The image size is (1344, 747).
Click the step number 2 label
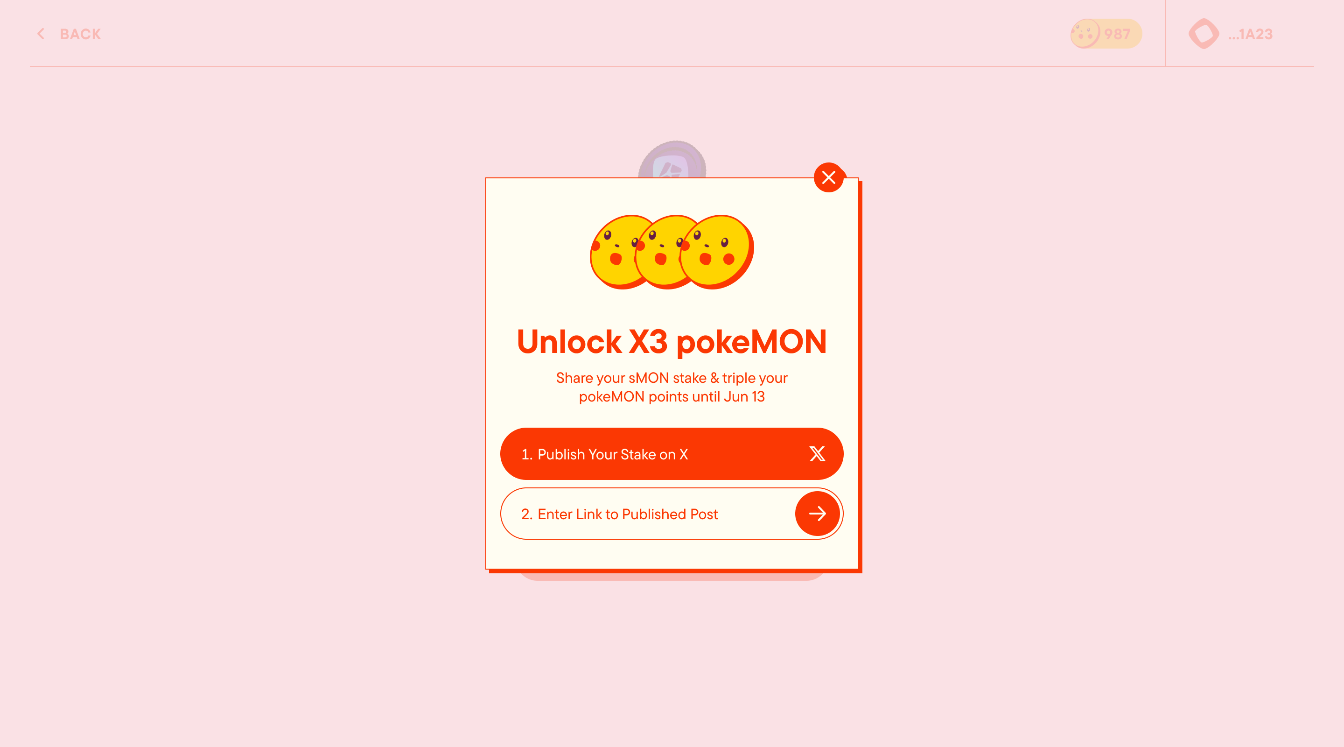tap(526, 514)
